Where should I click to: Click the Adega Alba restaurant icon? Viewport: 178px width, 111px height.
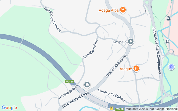pyautogui.click(x=123, y=10)
